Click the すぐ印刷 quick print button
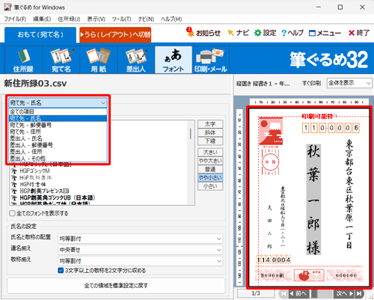 click(311, 83)
